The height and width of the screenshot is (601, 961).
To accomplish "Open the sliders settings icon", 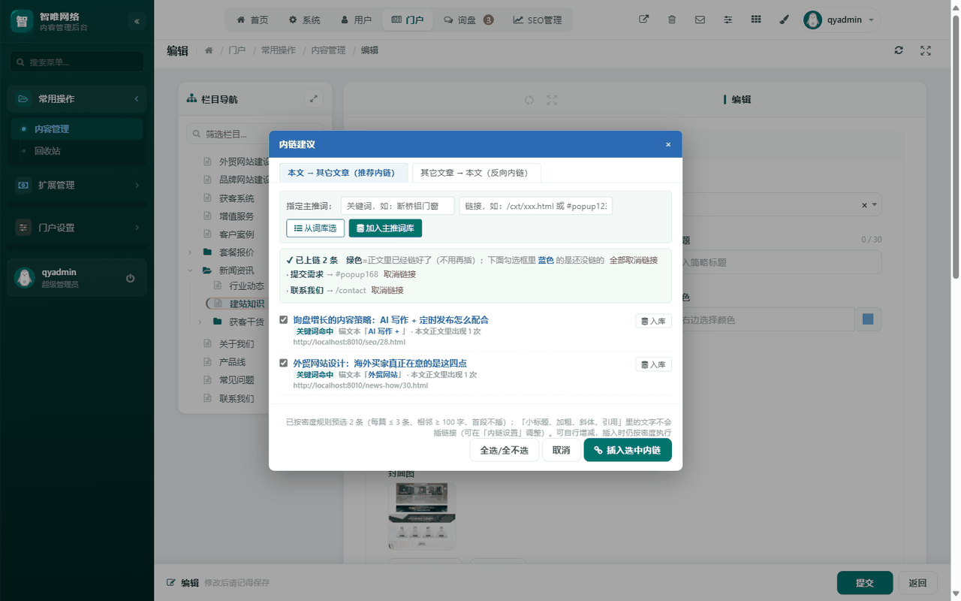I will click(x=728, y=20).
